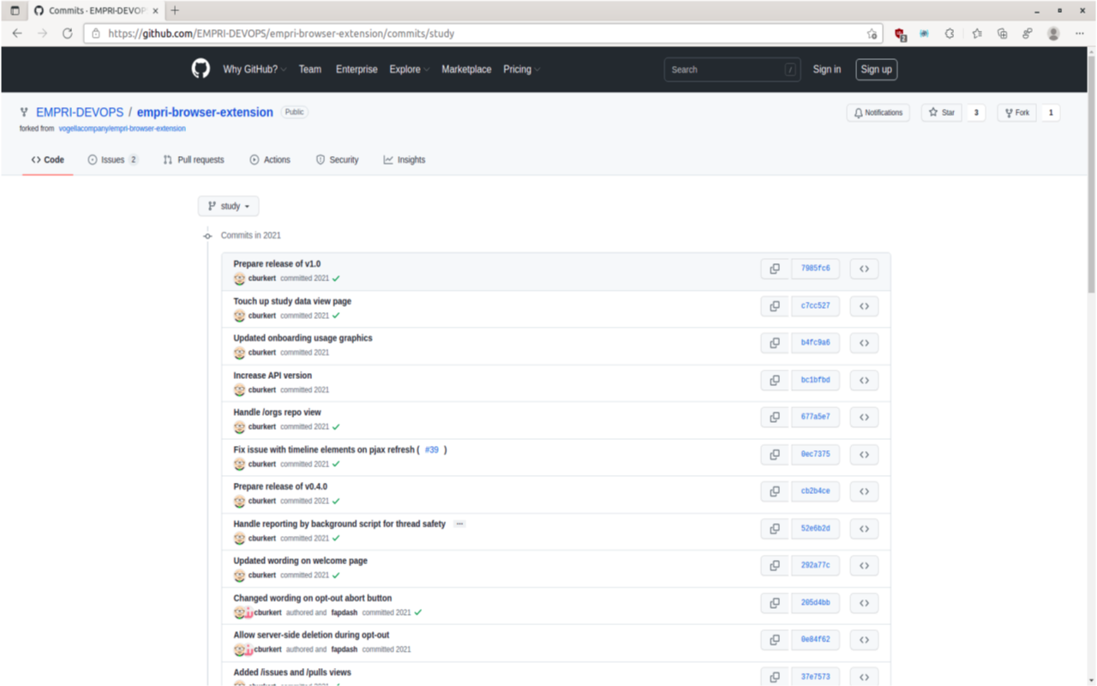
Task: Click the browser address bar
Action: point(483,33)
